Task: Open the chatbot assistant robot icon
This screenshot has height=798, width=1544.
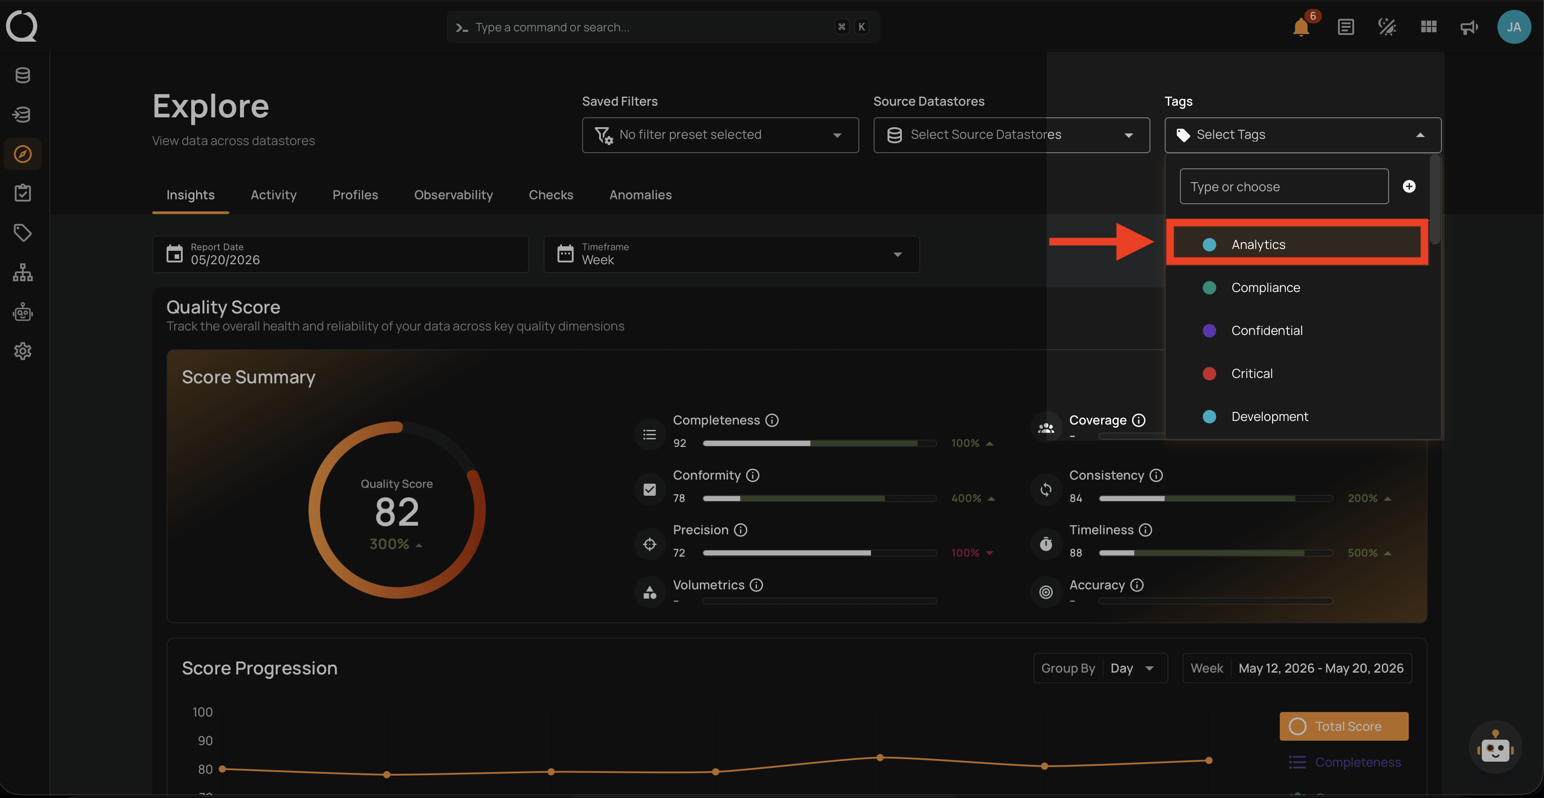Action: (x=1495, y=747)
